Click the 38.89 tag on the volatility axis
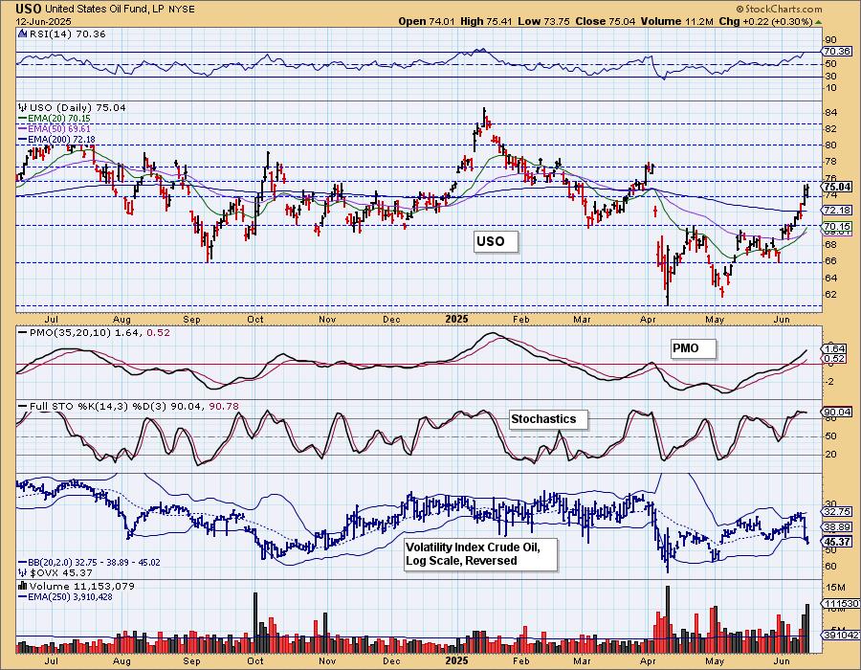The width and height of the screenshot is (861, 670). pyautogui.click(x=837, y=526)
